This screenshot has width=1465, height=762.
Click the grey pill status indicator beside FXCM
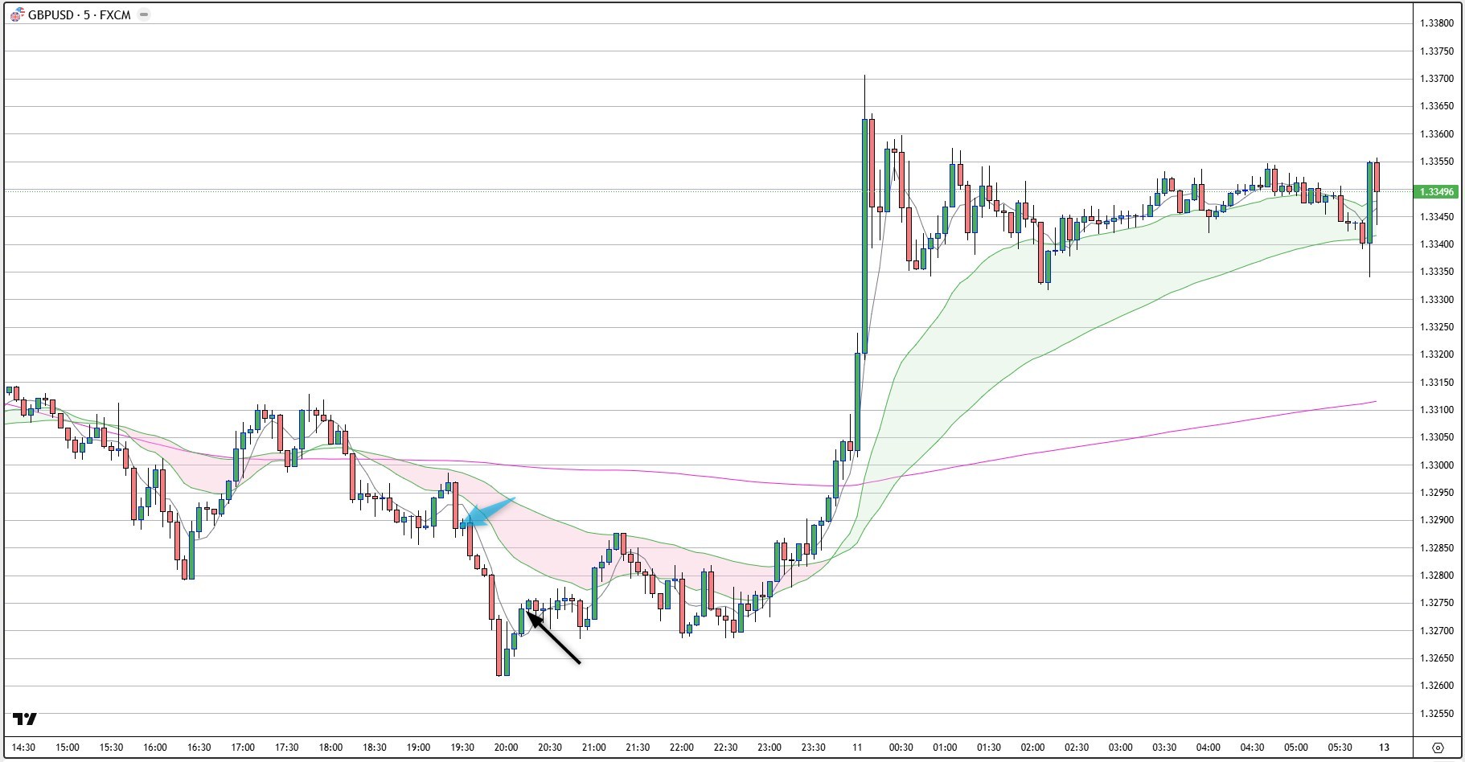coord(144,15)
